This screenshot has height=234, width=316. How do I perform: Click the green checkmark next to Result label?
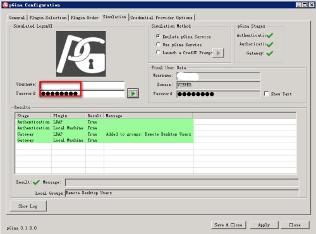click(36, 182)
